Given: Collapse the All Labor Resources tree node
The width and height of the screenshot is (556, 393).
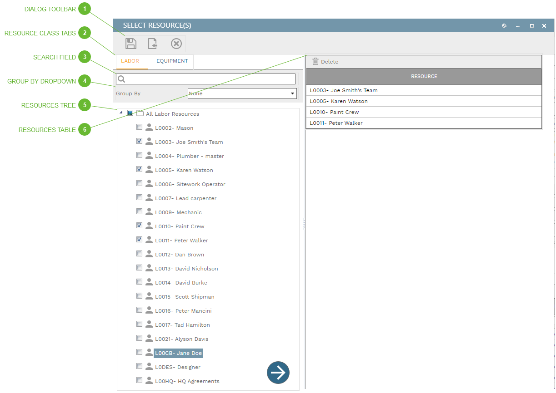Looking at the screenshot, I should 120,113.
